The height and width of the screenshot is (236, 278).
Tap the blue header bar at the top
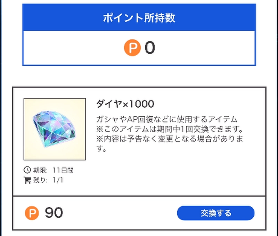pos(139,16)
